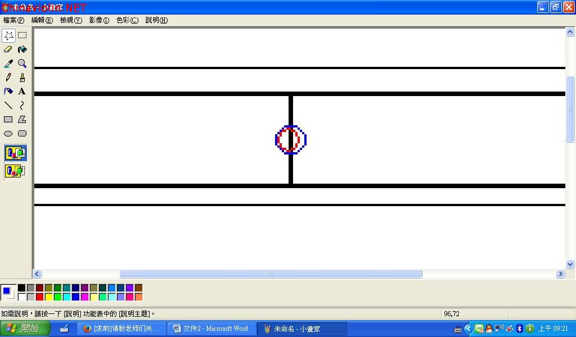Select the Pick Color eyedropper tool

[8, 63]
